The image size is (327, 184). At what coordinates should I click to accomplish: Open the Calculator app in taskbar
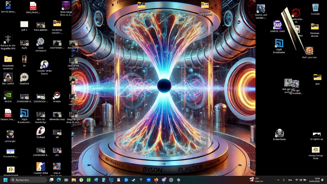click(104, 180)
